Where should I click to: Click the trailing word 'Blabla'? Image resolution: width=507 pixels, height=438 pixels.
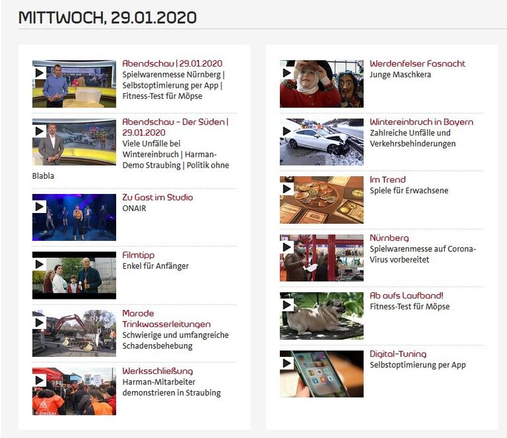click(44, 176)
